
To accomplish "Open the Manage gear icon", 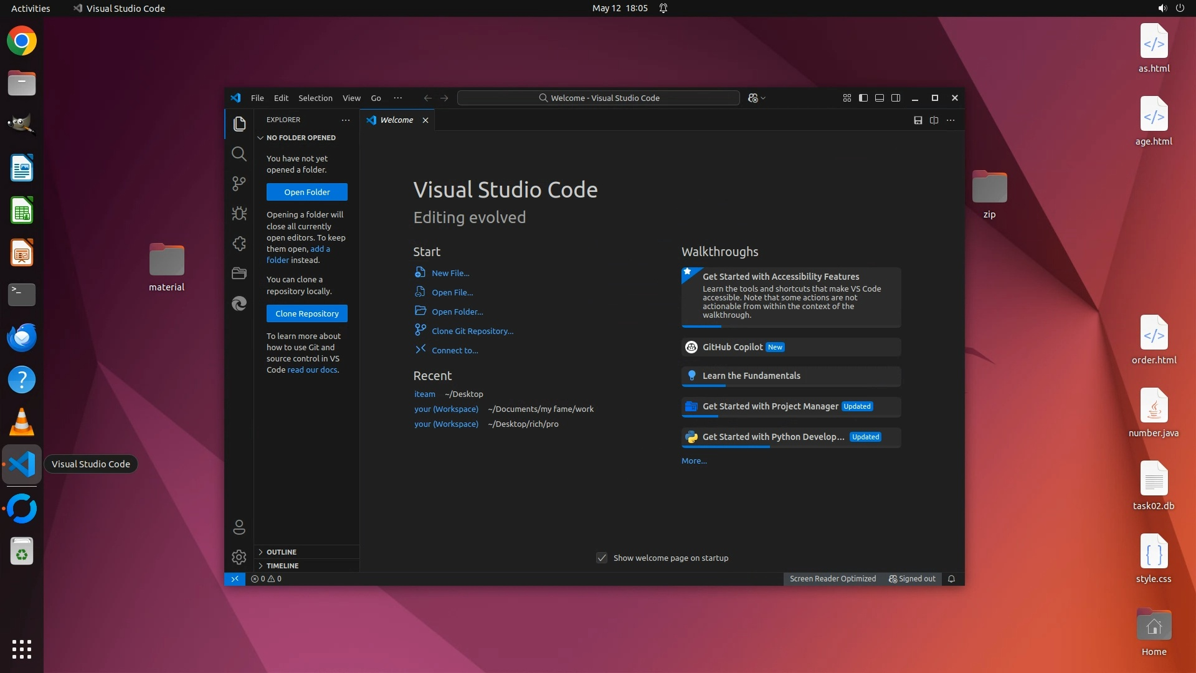I will [239, 557].
